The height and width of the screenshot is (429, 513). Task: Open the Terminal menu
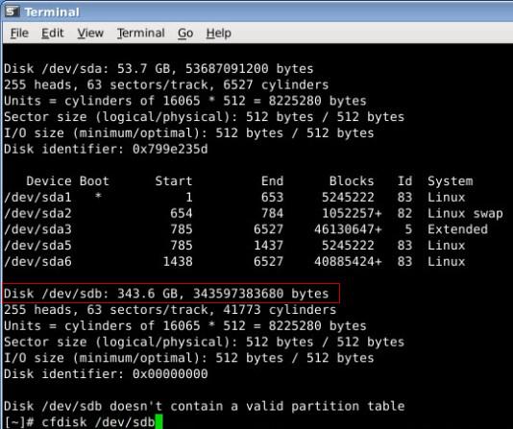click(141, 33)
